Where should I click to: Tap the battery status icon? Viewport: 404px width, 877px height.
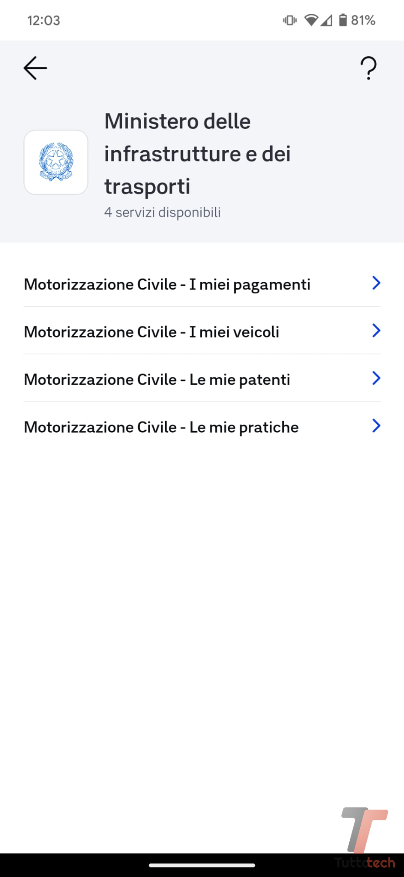point(343,20)
